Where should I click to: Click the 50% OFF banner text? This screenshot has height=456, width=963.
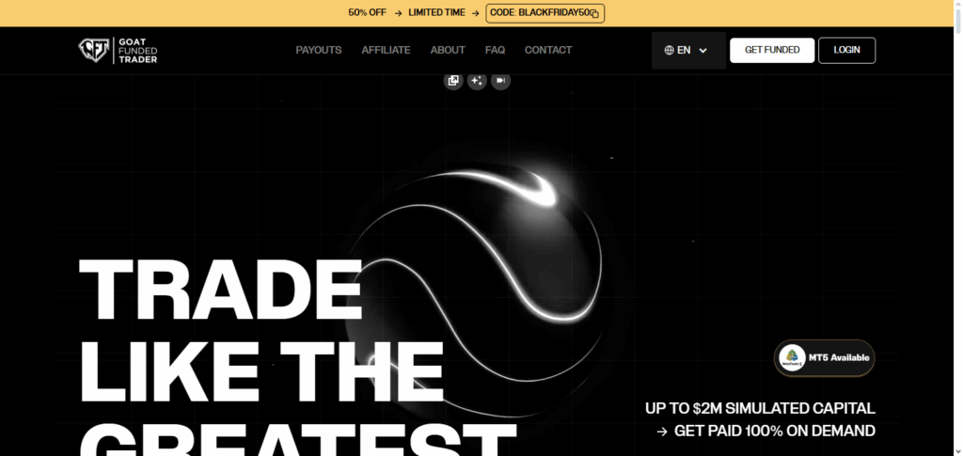367,13
